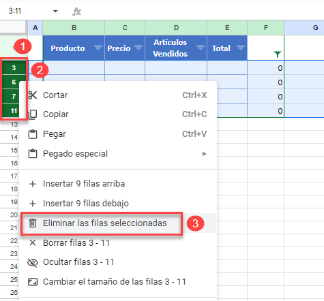Choose Copiar from the context menu
The width and height of the screenshot is (324, 301).
coord(118,114)
